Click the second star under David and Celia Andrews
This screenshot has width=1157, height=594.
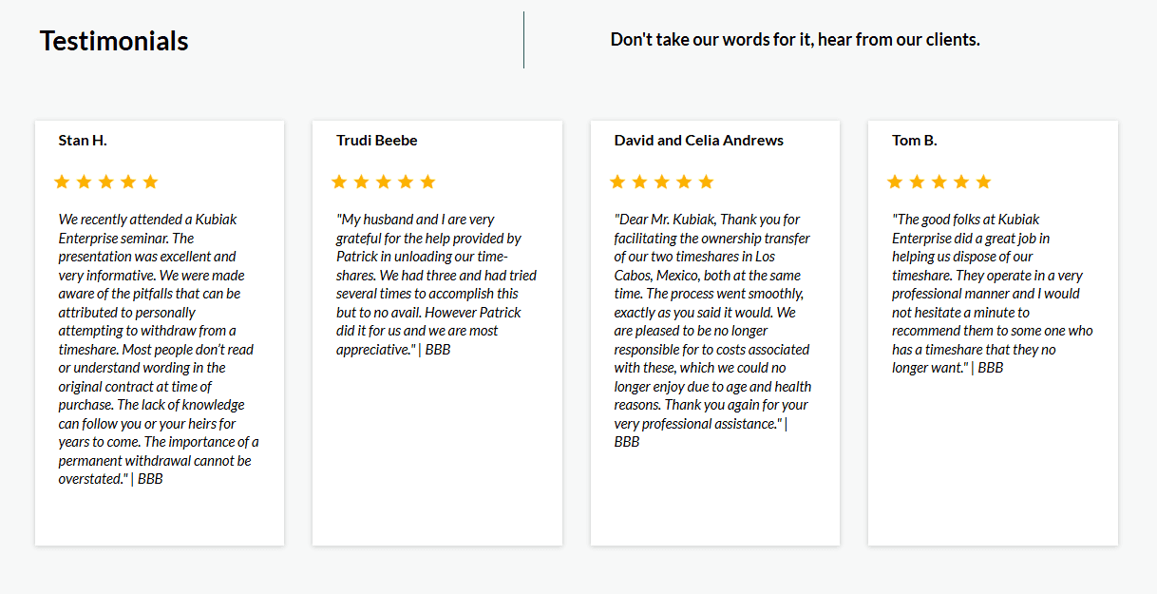pos(639,182)
